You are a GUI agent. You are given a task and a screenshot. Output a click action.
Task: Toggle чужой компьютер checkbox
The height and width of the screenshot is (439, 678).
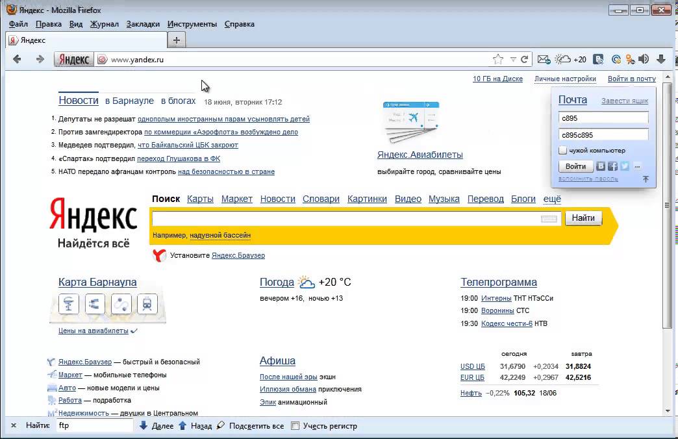[x=562, y=151]
